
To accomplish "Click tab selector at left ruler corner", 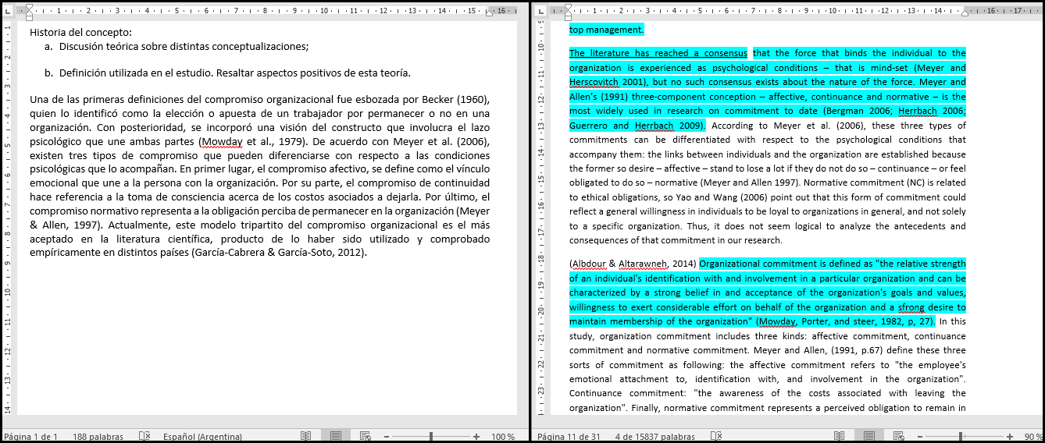I will click(x=7, y=11).
